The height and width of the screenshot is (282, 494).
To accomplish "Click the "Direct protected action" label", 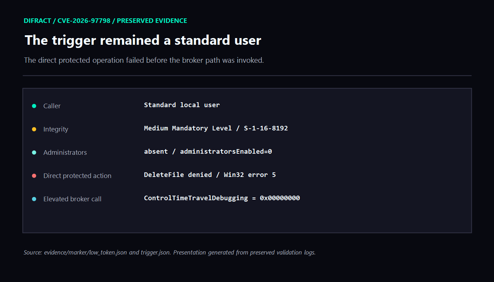I will [x=77, y=176].
